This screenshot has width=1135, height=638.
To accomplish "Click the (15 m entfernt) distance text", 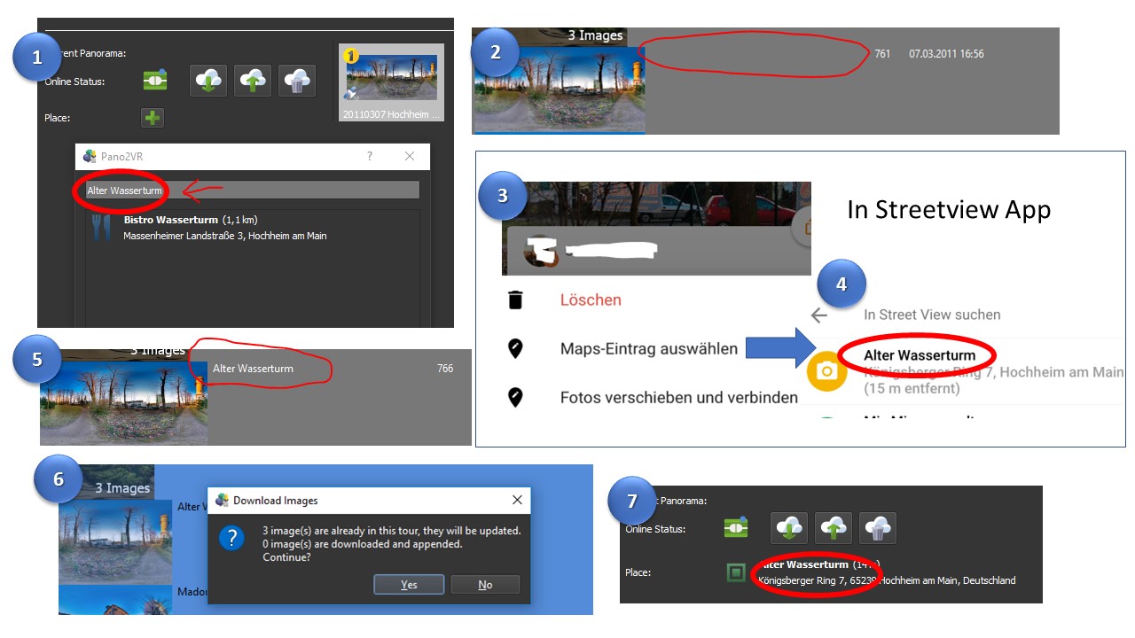I will coord(912,388).
